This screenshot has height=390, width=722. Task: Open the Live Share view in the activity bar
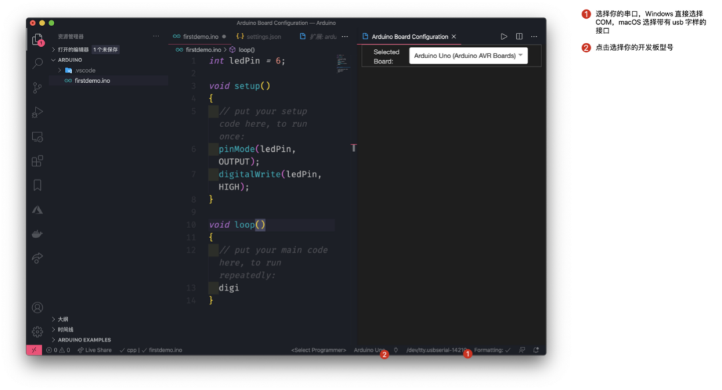[37, 258]
